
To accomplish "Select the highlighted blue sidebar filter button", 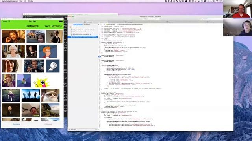I will pyautogui.click(x=78, y=25).
